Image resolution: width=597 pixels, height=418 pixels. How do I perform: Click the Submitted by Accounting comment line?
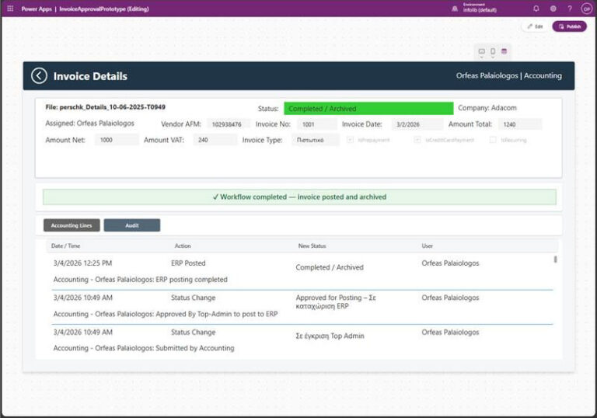pyautogui.click(x=144, y=348)
